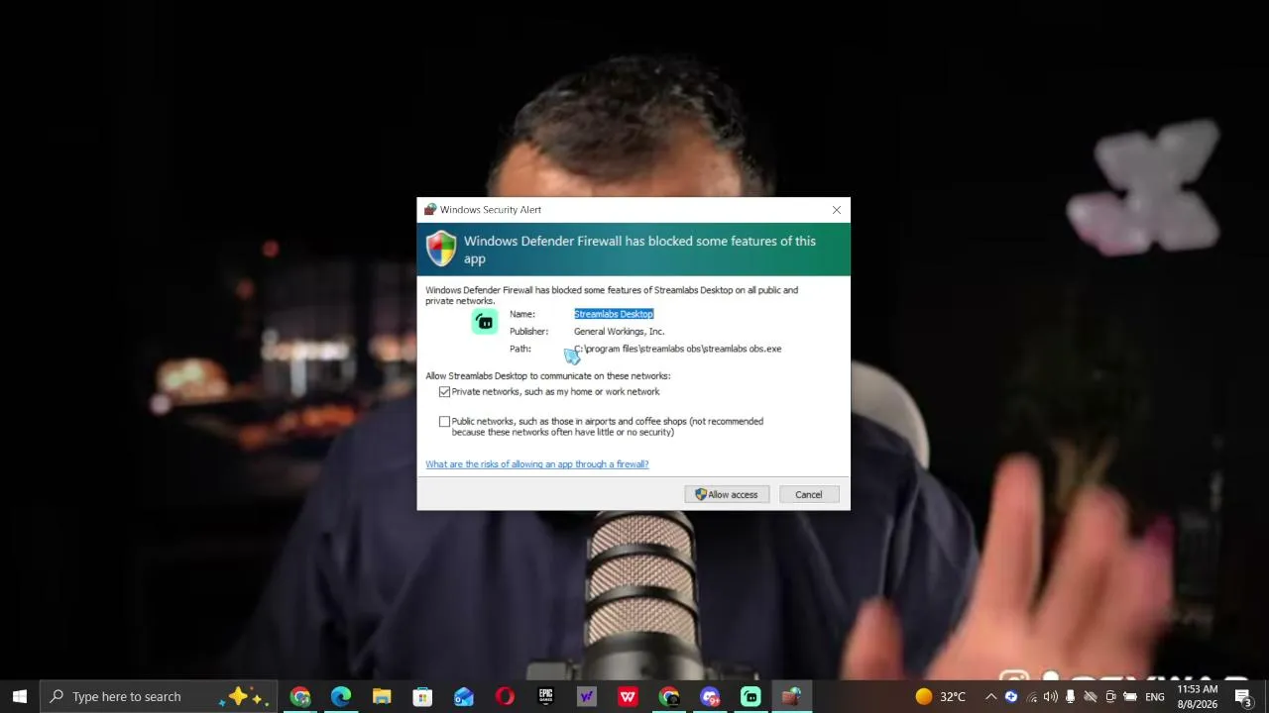Image resolution: width=1269 pixels, height=713 pixels.
Task: Select the Windows Firewall alert taskbar icon
Action: pyautogui.click(x=791, y=696)
